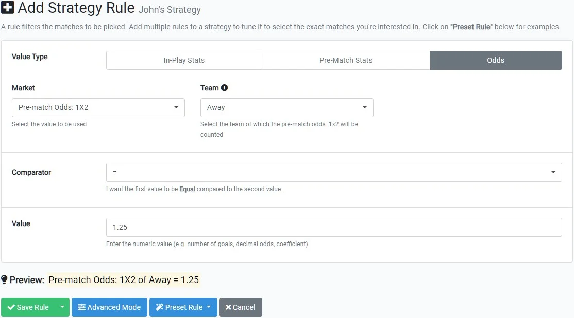Click the X icon inside the Cancel button
Viewport: 574px width, 318px height.
[x=228, y=307]
